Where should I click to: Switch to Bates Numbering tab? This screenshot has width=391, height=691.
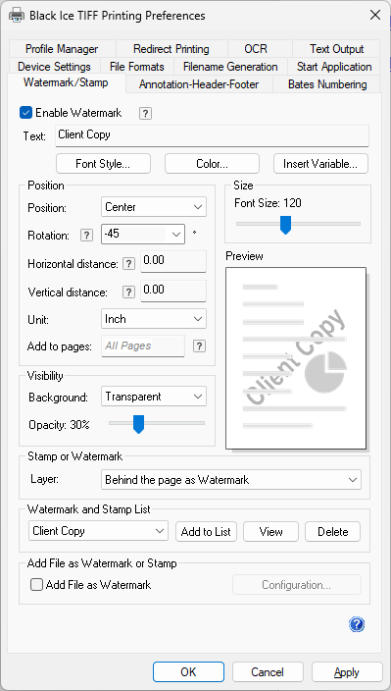pyautogui.click(x=327, y=84)
